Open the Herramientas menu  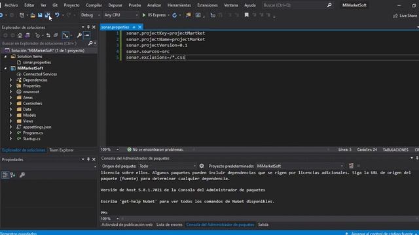(x=179, y=5)
